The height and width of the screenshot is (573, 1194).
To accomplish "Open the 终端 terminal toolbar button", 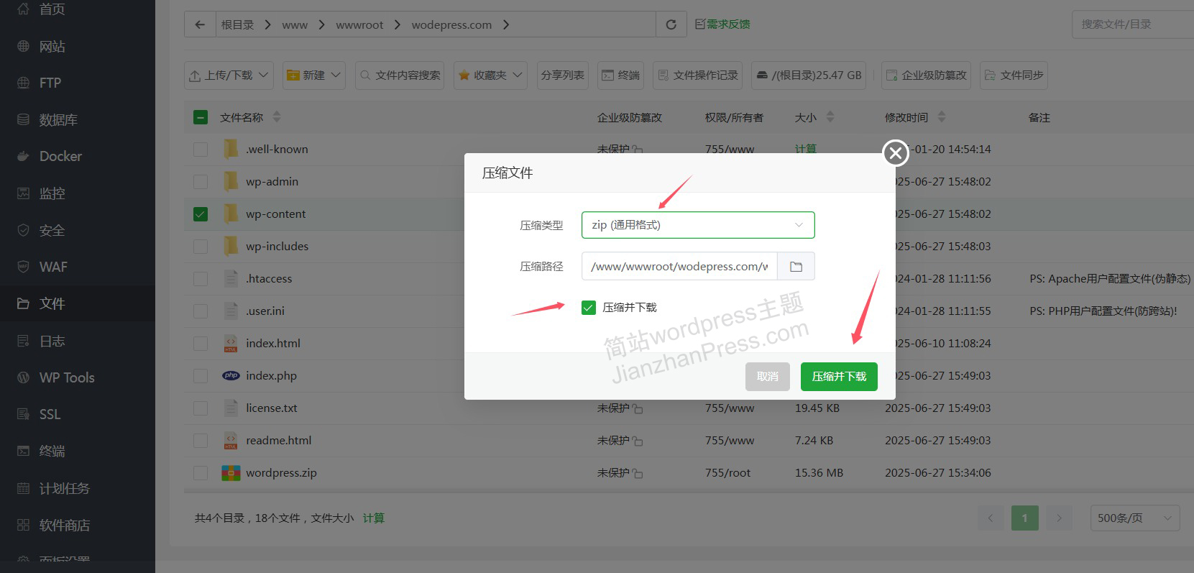I will [x=620, y=75].
